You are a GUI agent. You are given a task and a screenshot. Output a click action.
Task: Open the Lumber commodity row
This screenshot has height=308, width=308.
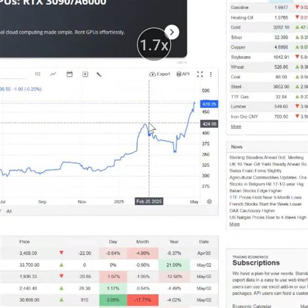268,106
